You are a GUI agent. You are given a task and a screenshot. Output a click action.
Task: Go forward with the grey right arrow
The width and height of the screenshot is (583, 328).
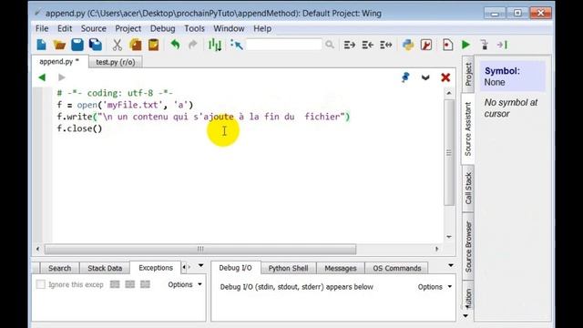tap(62, 77)
